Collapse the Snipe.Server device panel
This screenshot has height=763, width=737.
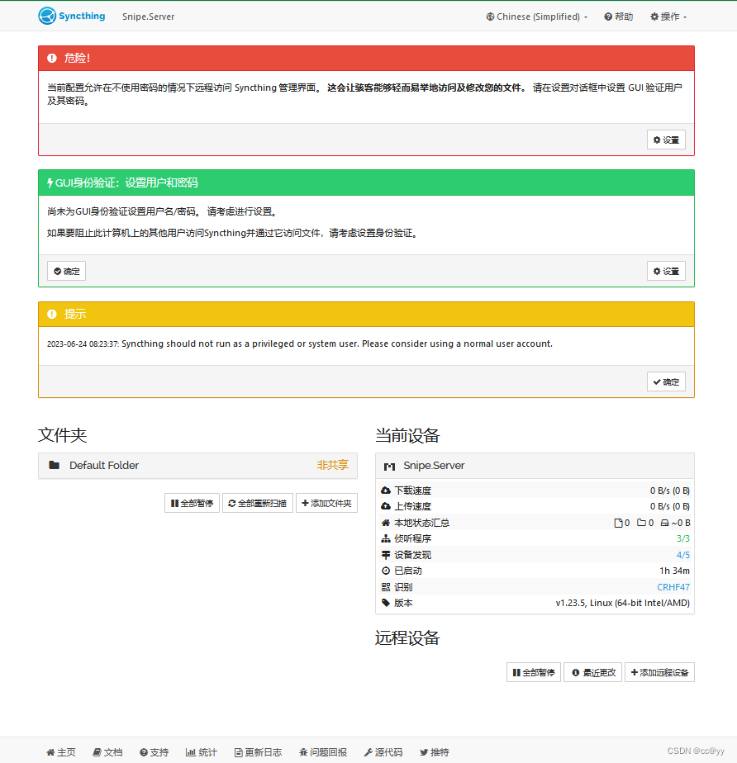535,466
